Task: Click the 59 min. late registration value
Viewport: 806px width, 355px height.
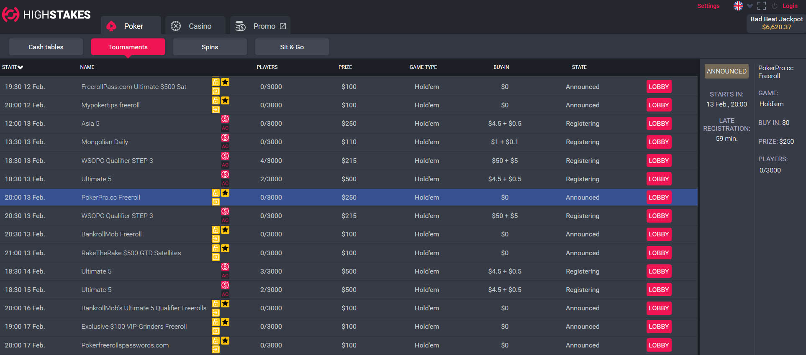Action: pos(726,139)
